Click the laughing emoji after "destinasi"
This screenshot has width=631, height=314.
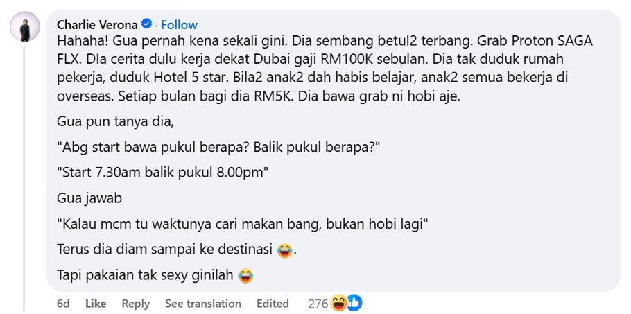pos(284,250)
